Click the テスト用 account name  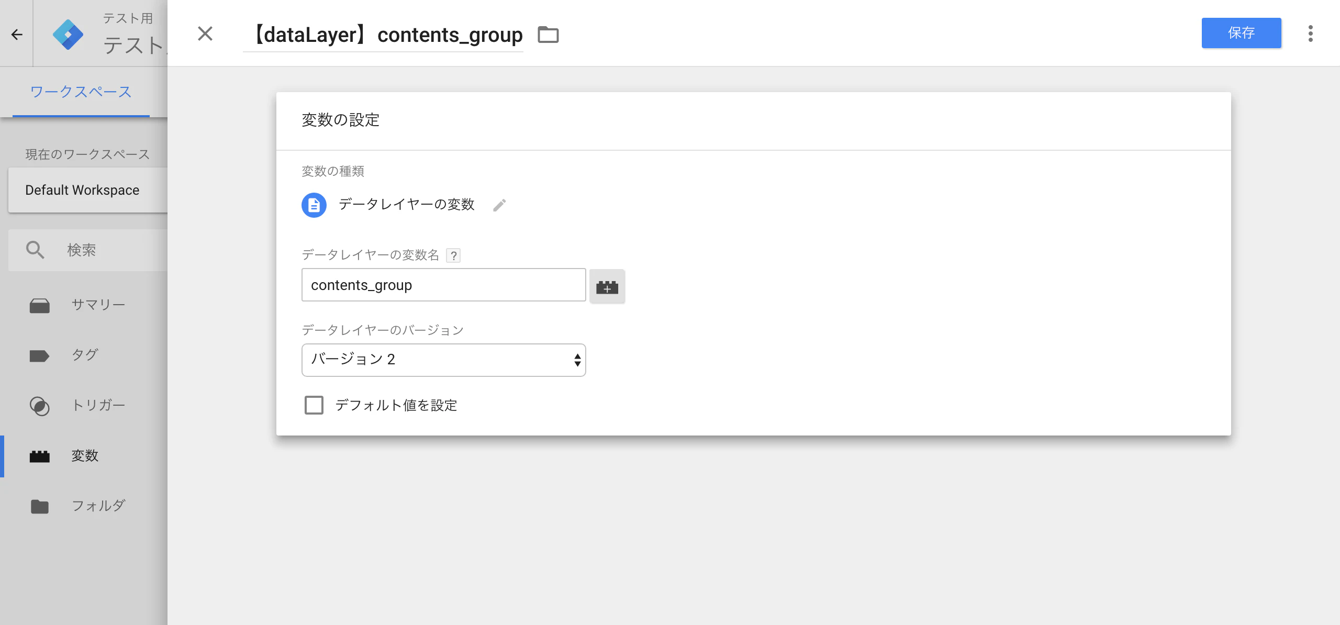click(x=128, y=18)
